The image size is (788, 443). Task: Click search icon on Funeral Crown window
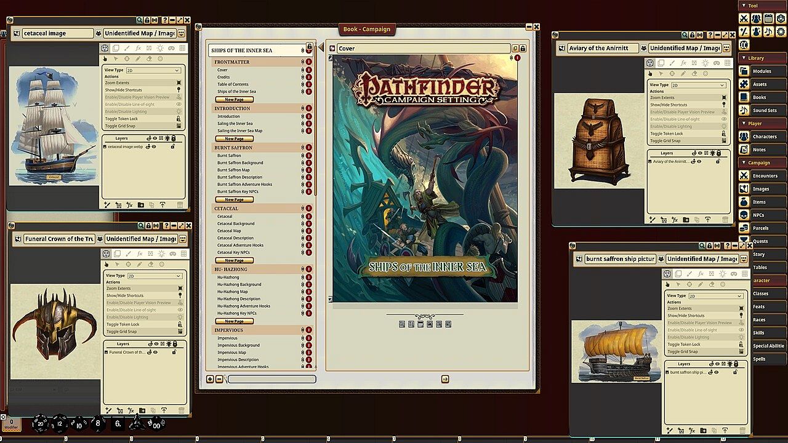[x=141, y=226]
